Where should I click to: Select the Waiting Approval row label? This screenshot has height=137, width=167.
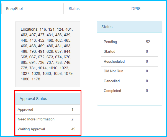pyautogui.click(x=31, y=129)
